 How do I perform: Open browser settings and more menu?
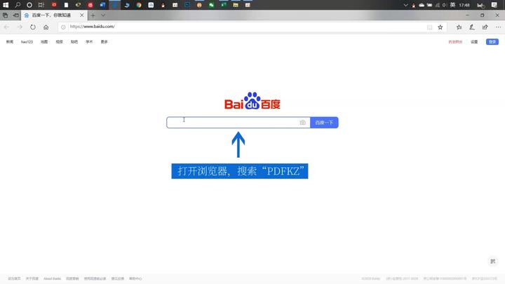(498, 27)
